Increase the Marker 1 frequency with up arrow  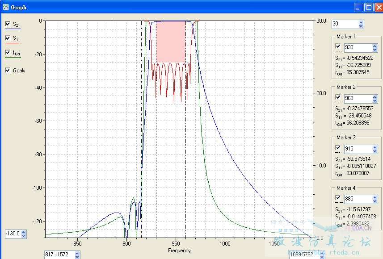375,46
